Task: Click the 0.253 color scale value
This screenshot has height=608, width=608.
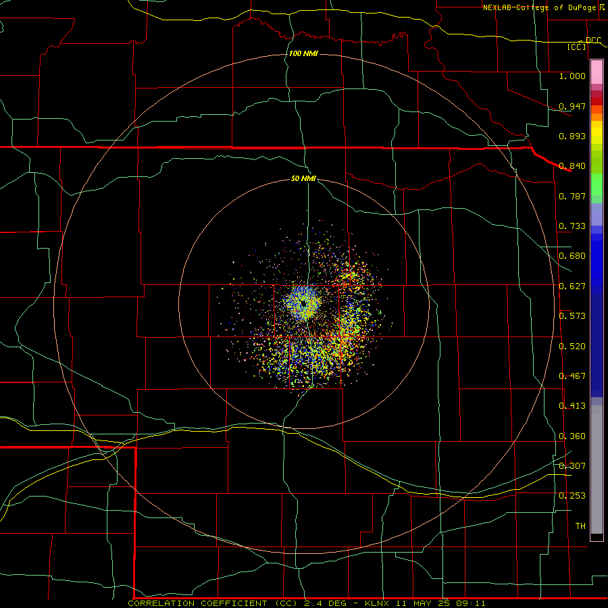Action: click(572, 496)
